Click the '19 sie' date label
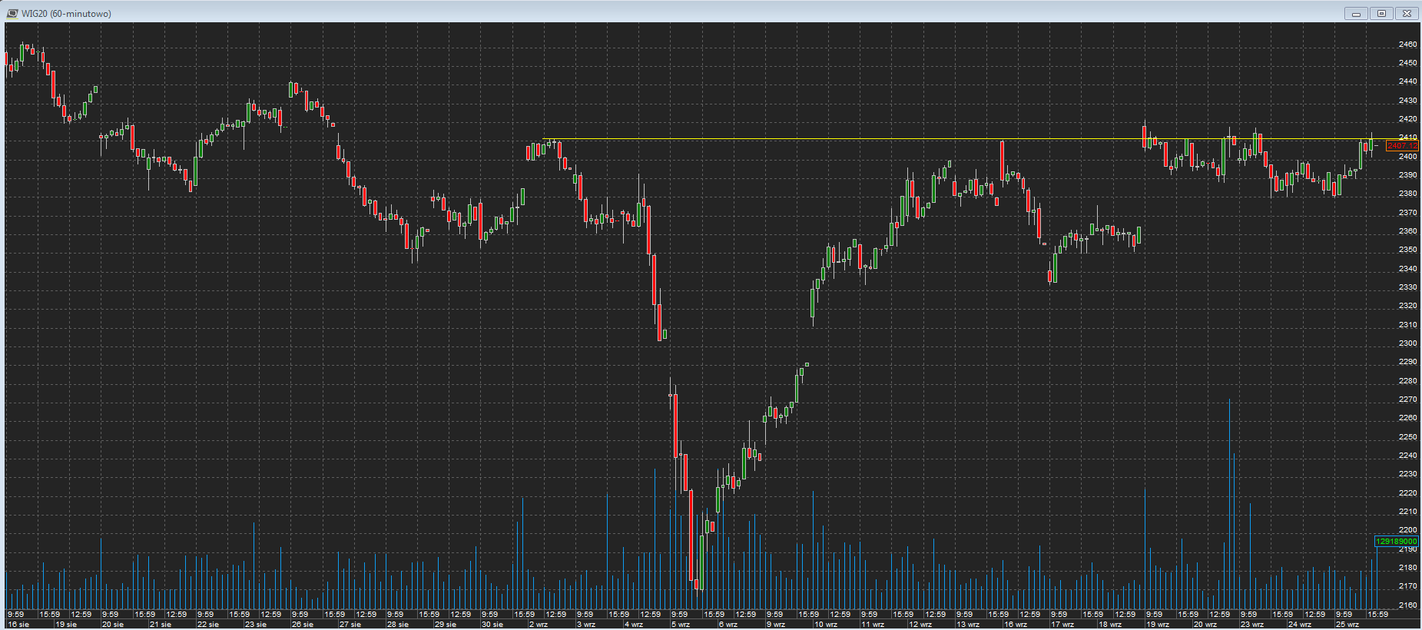The width and height of the screenshot is (1422, 630). [66, 625]
